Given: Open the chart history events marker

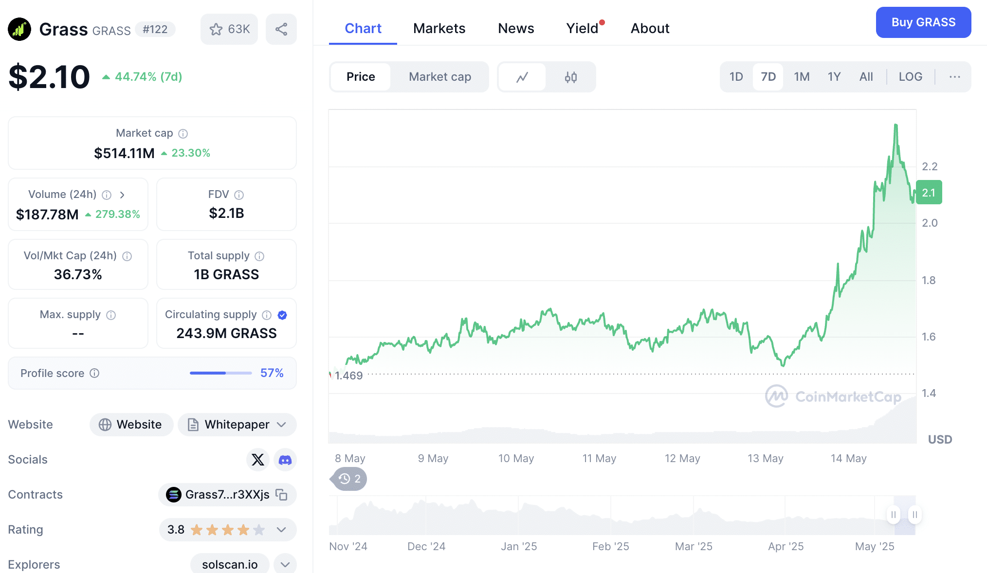Looking at the screenshot, I should [x=349, y=479].
